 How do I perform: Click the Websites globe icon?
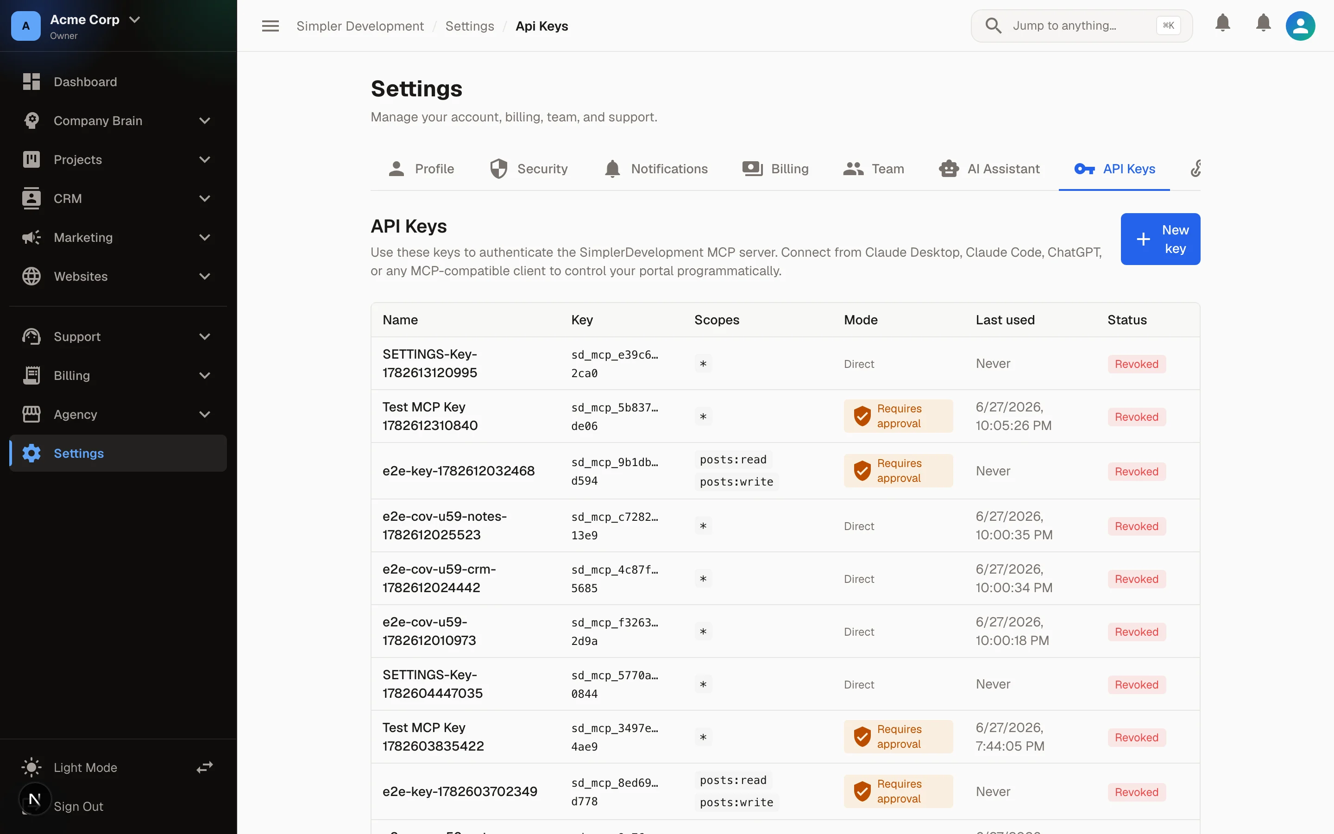coord(31,276)
